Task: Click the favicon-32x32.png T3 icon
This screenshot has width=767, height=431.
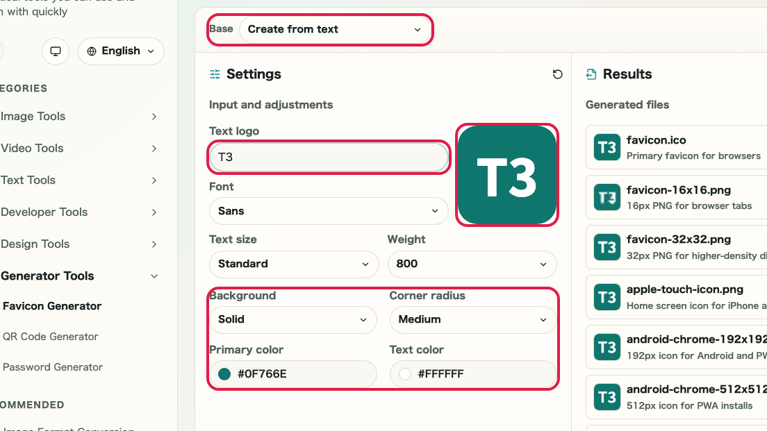Action: [607, 247]
